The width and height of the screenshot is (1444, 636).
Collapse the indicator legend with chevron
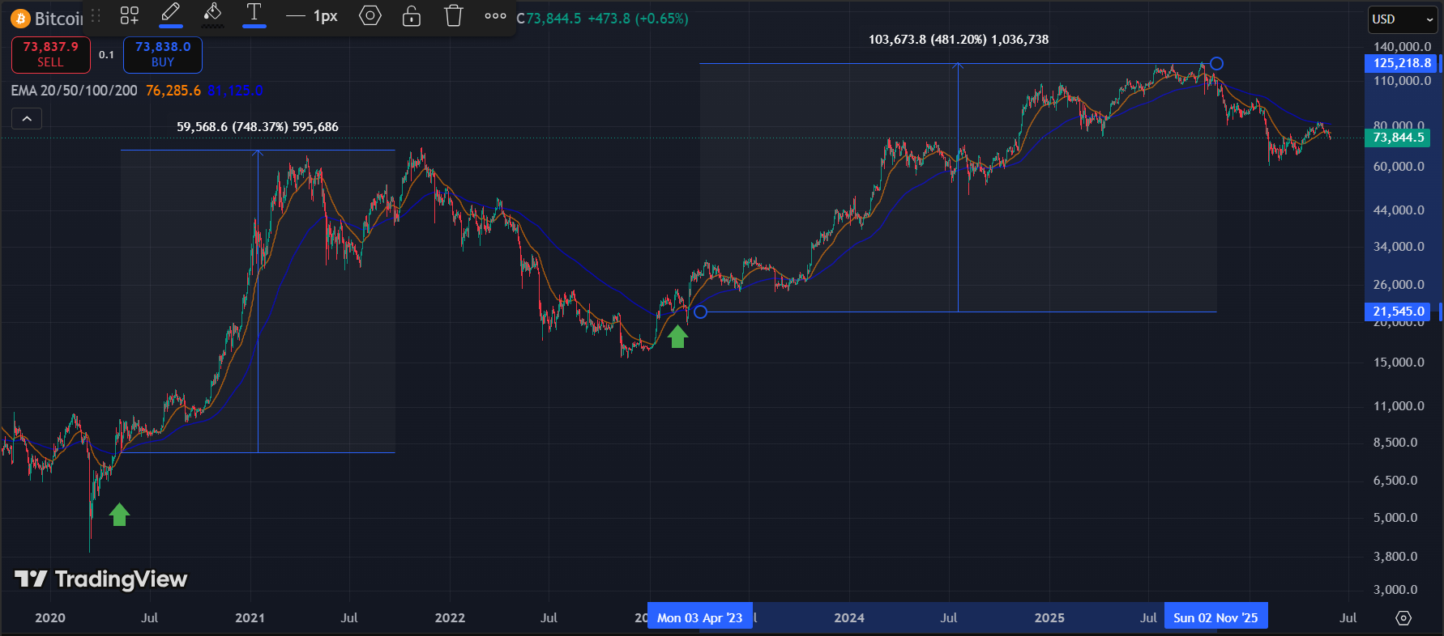(x=27, y=119)
